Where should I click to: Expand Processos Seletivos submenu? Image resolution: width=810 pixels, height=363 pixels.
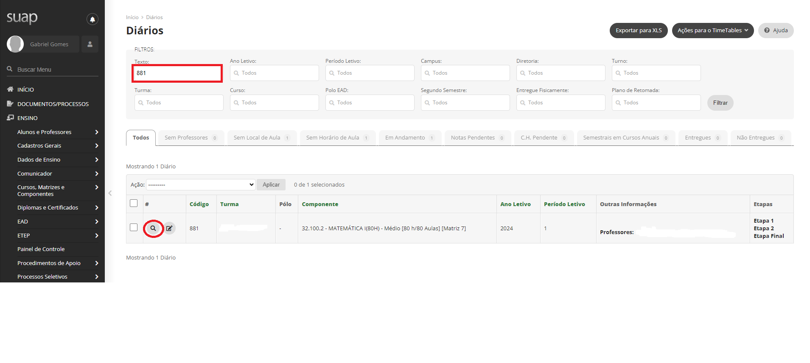pos(58,276)
